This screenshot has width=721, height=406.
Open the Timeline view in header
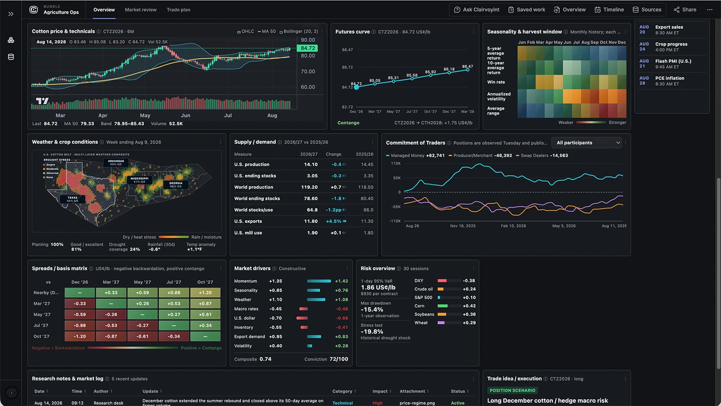pyautogui.click(x=609, y=9)
